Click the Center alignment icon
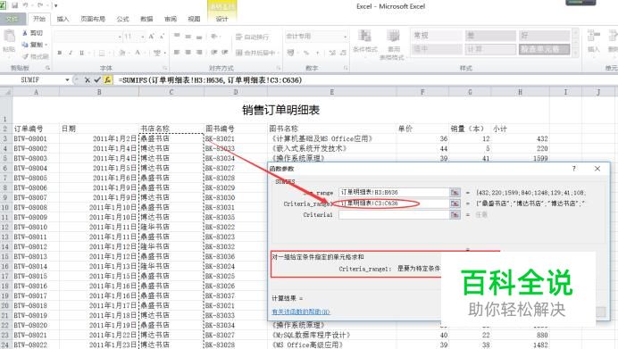This screenshot has width=618, height=349. click(188, 52)
